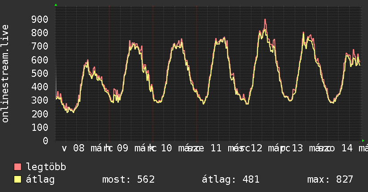Click the 100 y-axis label
Viewport: 368px width, 192px height.
tap(40, 127)
